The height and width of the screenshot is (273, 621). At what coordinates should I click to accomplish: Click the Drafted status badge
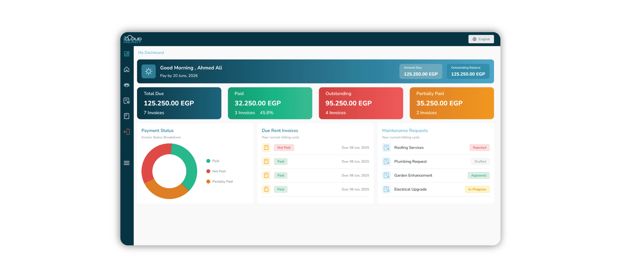point(480,161)
